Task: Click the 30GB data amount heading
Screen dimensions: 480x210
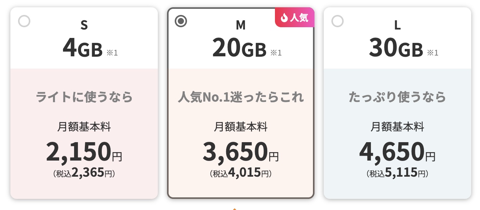Action: click(396, 49)
